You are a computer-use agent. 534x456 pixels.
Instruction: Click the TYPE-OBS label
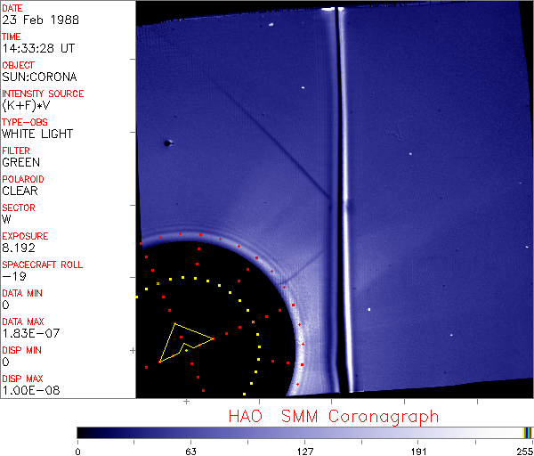[25, 122]
